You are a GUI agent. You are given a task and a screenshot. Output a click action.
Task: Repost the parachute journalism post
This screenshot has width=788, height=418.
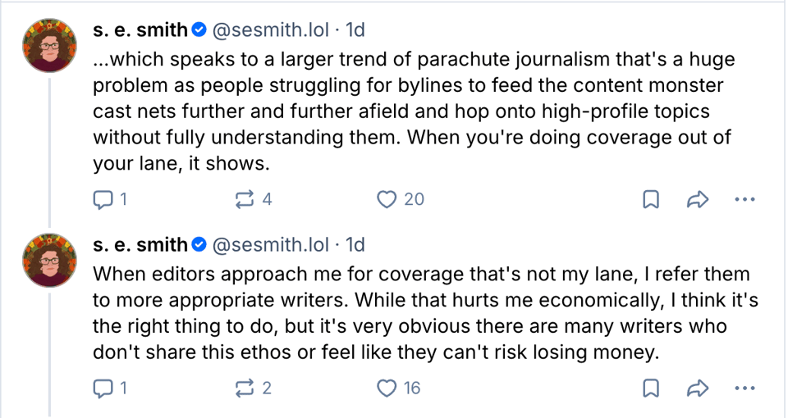(x=244, y=199)
